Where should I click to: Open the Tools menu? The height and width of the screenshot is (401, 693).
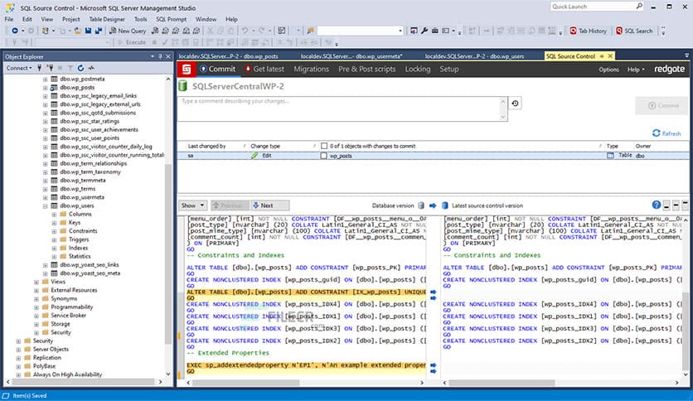point(141,19)
